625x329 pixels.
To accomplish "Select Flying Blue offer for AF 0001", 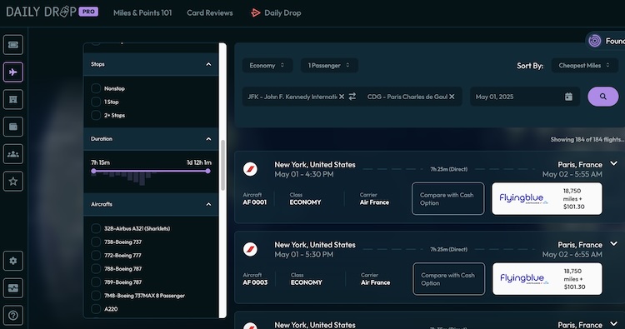I will (547, 199).
